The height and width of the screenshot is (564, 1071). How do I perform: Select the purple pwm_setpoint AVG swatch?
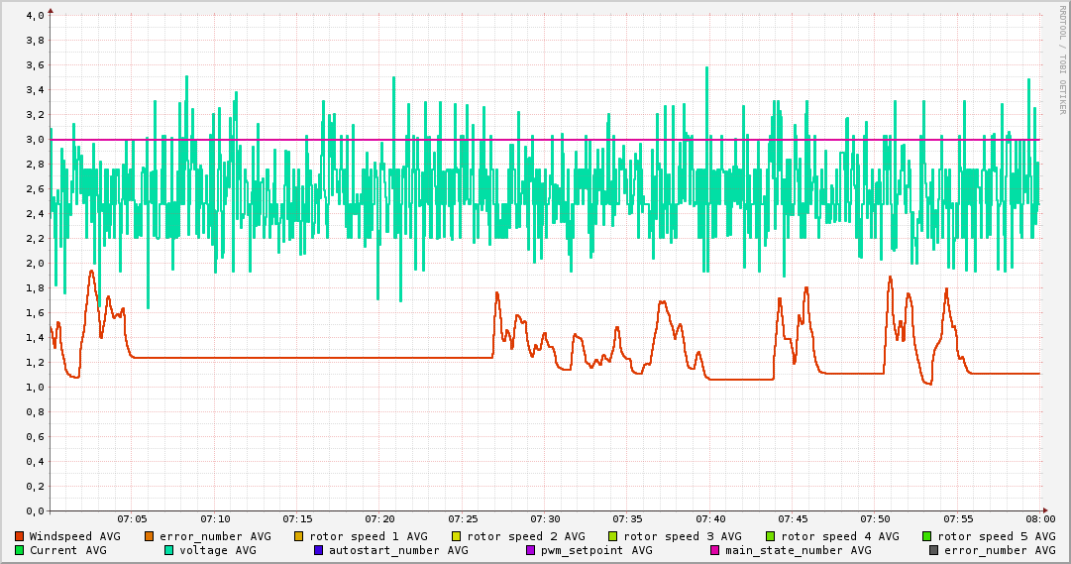click(531, 550)
